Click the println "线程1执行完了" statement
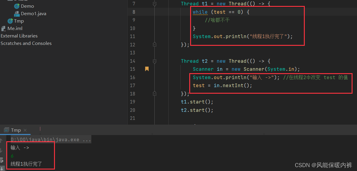The image size is (357, 171). click(243, 37)
